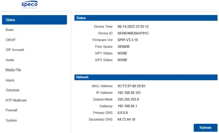
Task: Click the Status panel header
Action: [x=146, y=18]
